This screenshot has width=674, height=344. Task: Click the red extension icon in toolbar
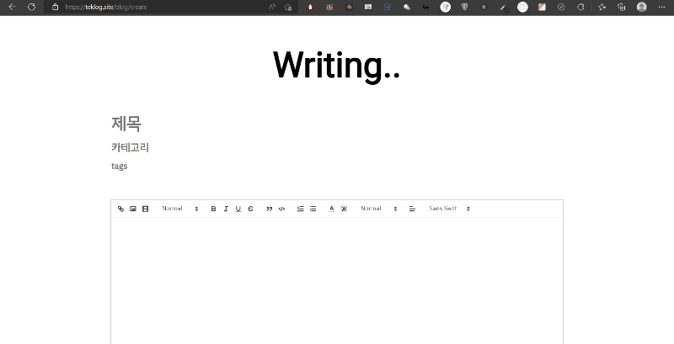coord(310,7)
